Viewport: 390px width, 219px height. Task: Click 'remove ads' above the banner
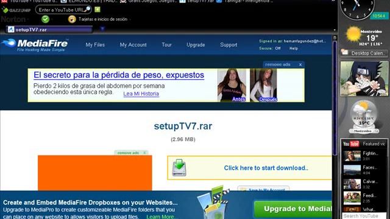(x=278, y=64)
